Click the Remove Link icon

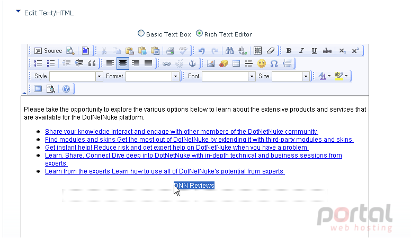click(180, 63)
